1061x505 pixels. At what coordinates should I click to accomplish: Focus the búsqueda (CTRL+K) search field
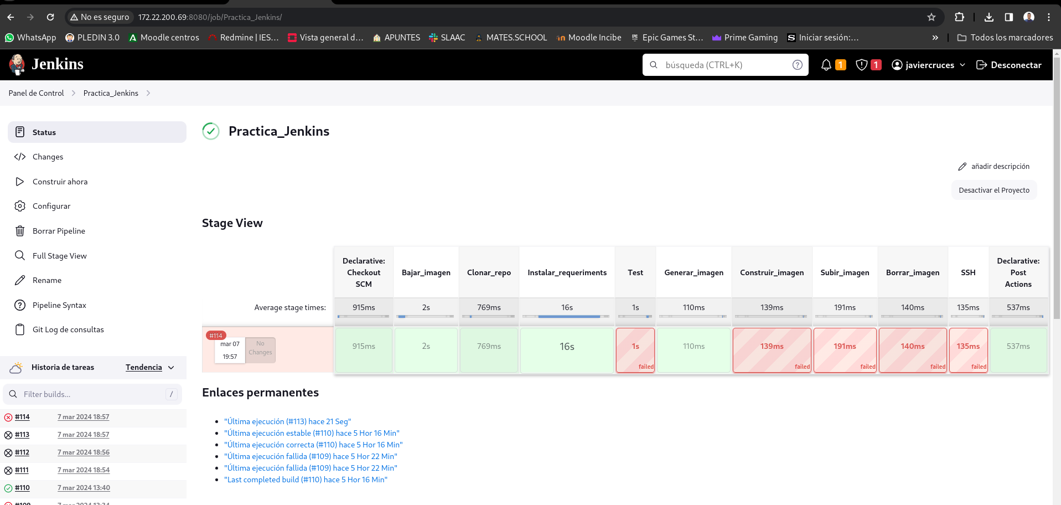pos(725,65)
